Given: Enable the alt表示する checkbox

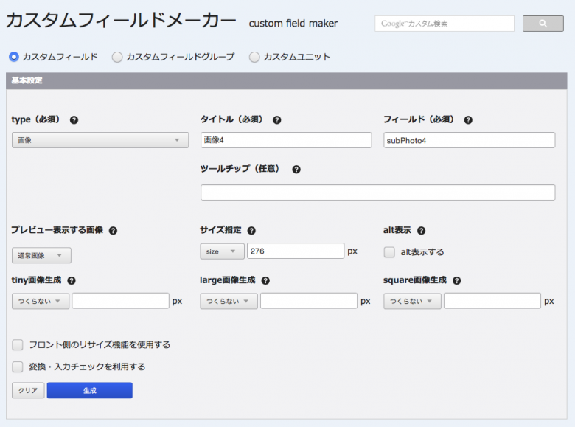Looking at the screenshot, I should [389, 252].
